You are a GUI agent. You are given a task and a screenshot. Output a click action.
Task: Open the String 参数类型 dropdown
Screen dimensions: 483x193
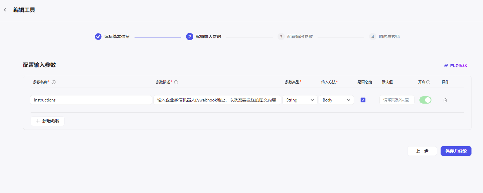point(300,100)
